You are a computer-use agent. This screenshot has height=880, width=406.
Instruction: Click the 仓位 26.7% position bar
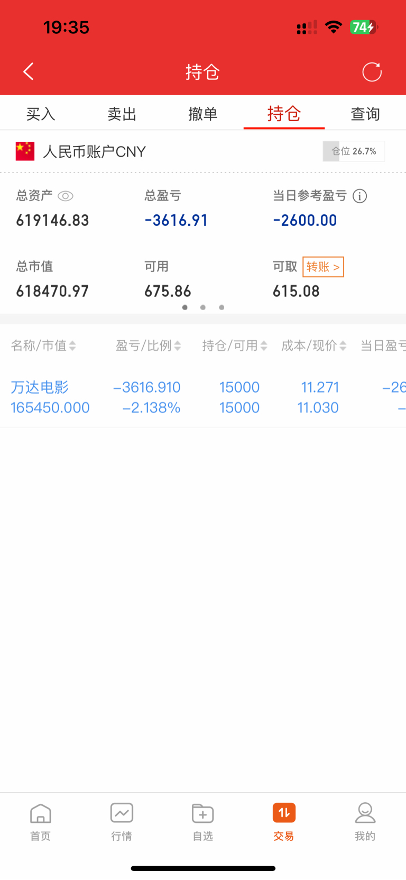[354, 151]
